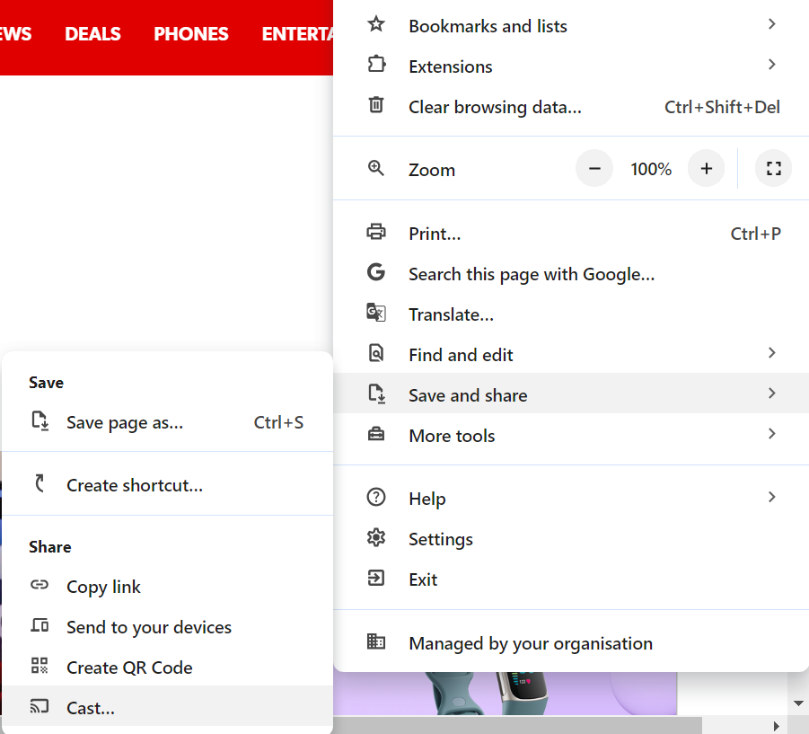The width and height of the screenshot is (809, 734).
Task: Click the Send to your devices icon
Action: tap(40, 625)
